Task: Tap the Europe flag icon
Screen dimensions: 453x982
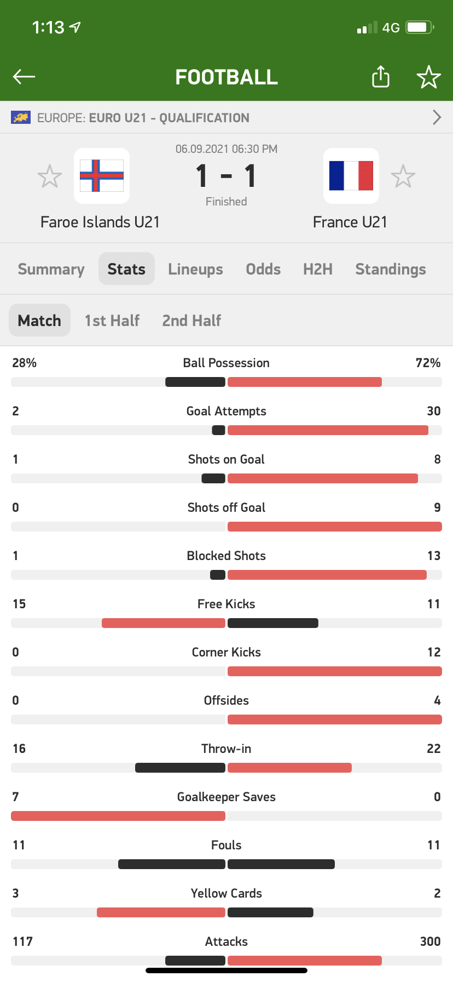Action: tap(21, 118)
